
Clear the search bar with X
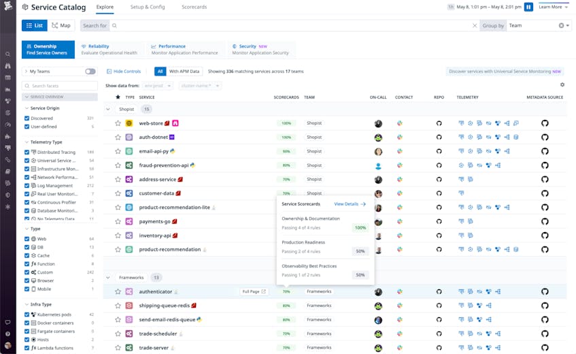tap(474, 25)
